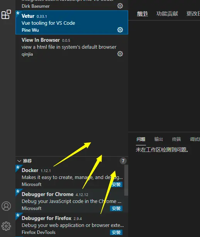The image size is (200, 237).
Task: Click the qinjia publisher name
Action: point(27,54)
